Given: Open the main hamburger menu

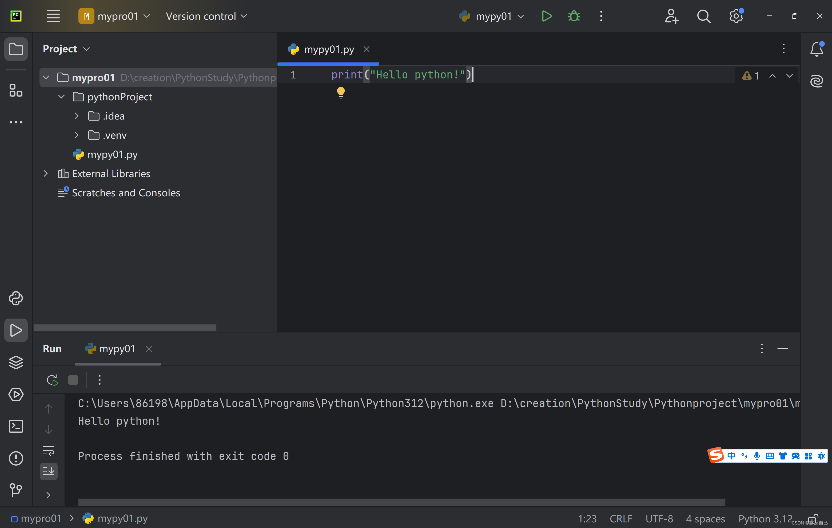Looking at the screenshot, I should tap(53, 16).
